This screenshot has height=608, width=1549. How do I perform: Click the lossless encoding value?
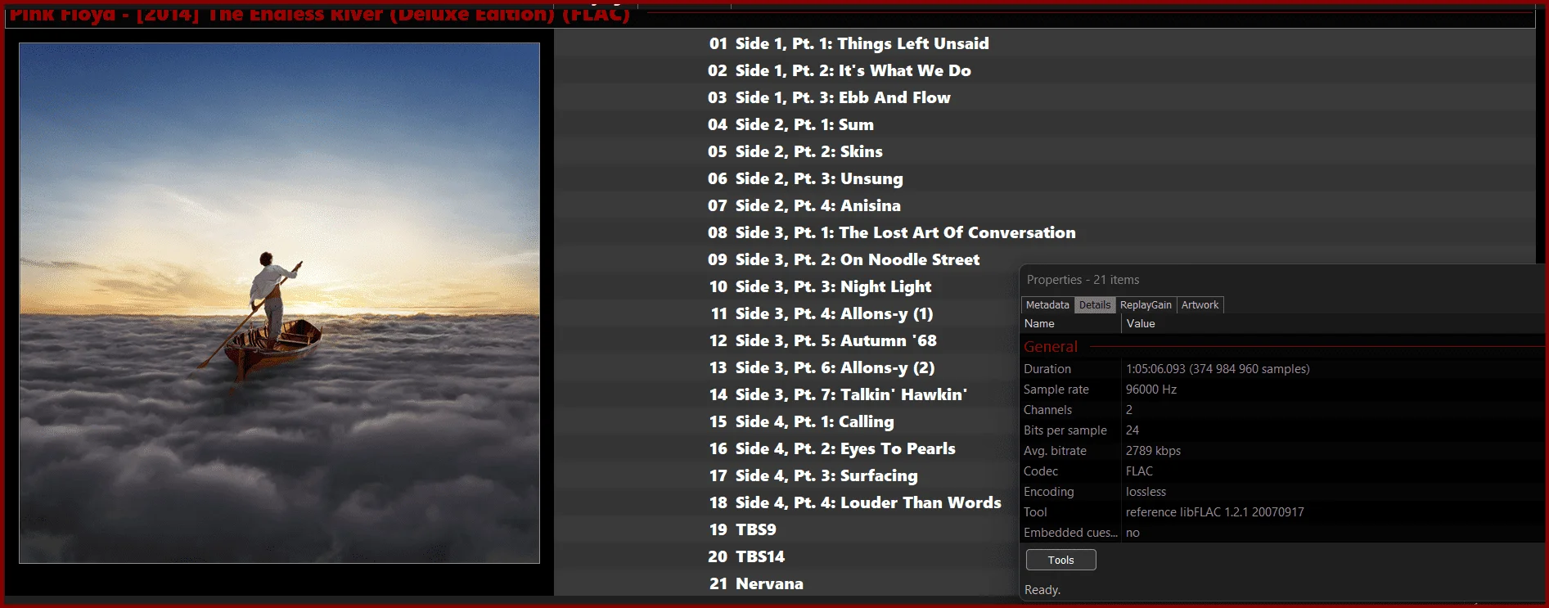point(1146,492)
